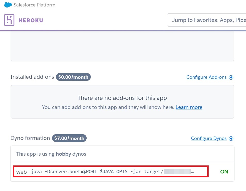Click the Installed add-ons heading

(32, 77)
